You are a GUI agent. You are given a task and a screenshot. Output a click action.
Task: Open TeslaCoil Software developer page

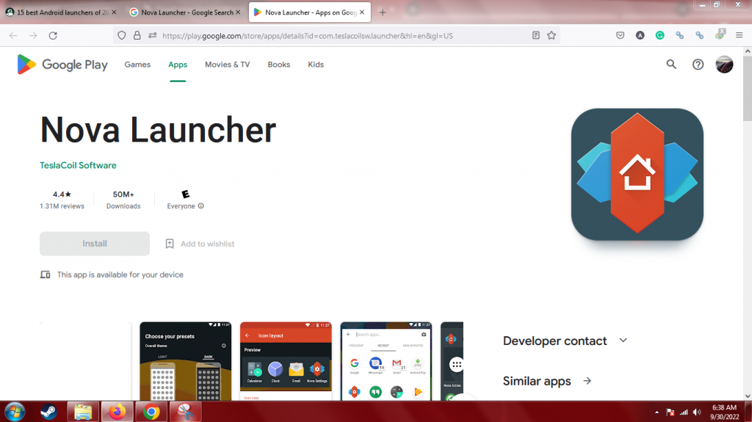[78, 165]
